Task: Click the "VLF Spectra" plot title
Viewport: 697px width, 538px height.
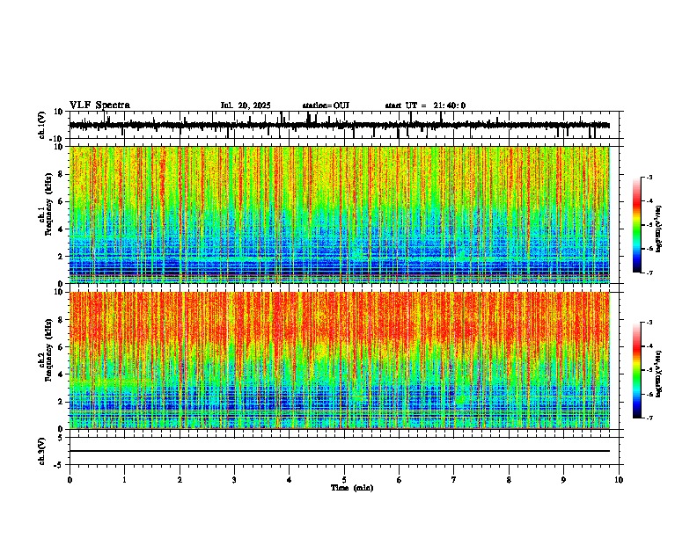Action: pos(99,105)
